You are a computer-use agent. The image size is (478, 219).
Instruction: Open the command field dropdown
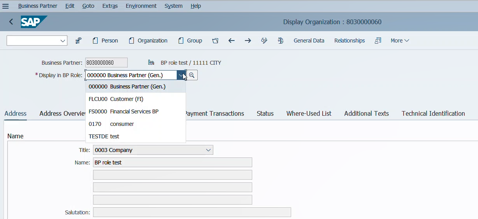(x=63, y=41)
